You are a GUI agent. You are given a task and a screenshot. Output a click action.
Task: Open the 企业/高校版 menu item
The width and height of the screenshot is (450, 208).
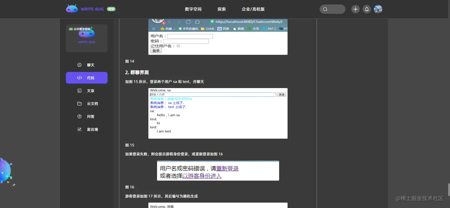click(253, 9)
